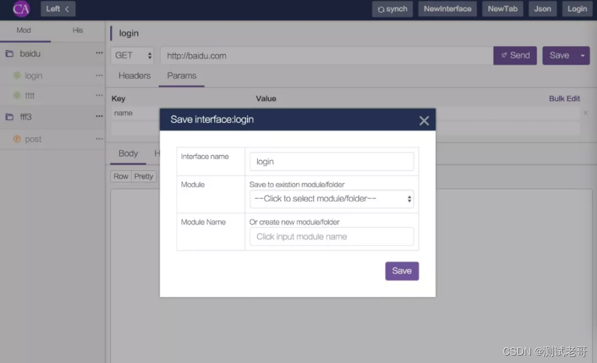
Task: Click the Login button in top bar
Action: point(577,9)
